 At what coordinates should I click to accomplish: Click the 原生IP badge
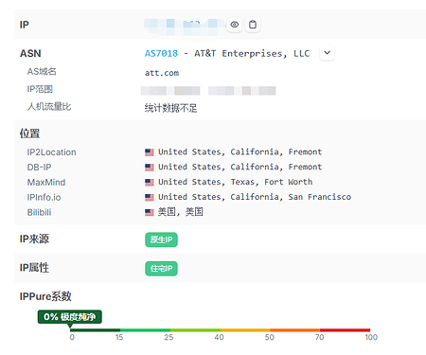pos(161,240)
